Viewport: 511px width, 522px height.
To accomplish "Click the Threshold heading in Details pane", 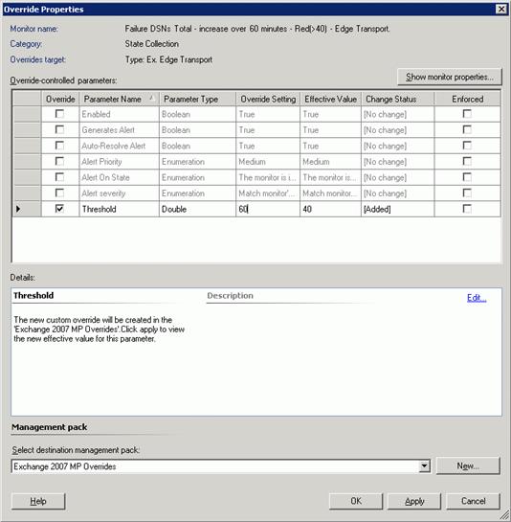I will click(x=33, y=295).
